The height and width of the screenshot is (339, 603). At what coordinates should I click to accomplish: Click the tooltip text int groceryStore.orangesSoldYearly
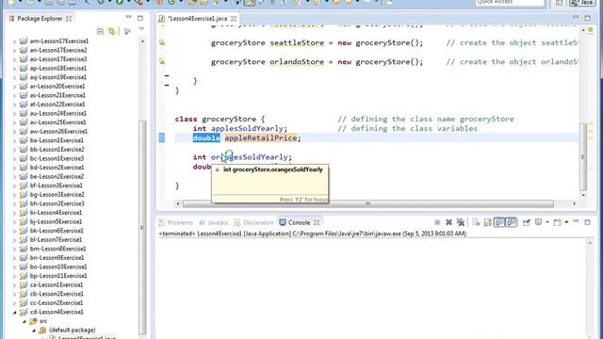[272, 169]
